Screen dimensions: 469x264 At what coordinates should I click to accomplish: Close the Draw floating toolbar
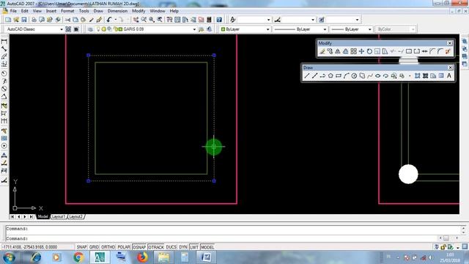click(450, 67)
